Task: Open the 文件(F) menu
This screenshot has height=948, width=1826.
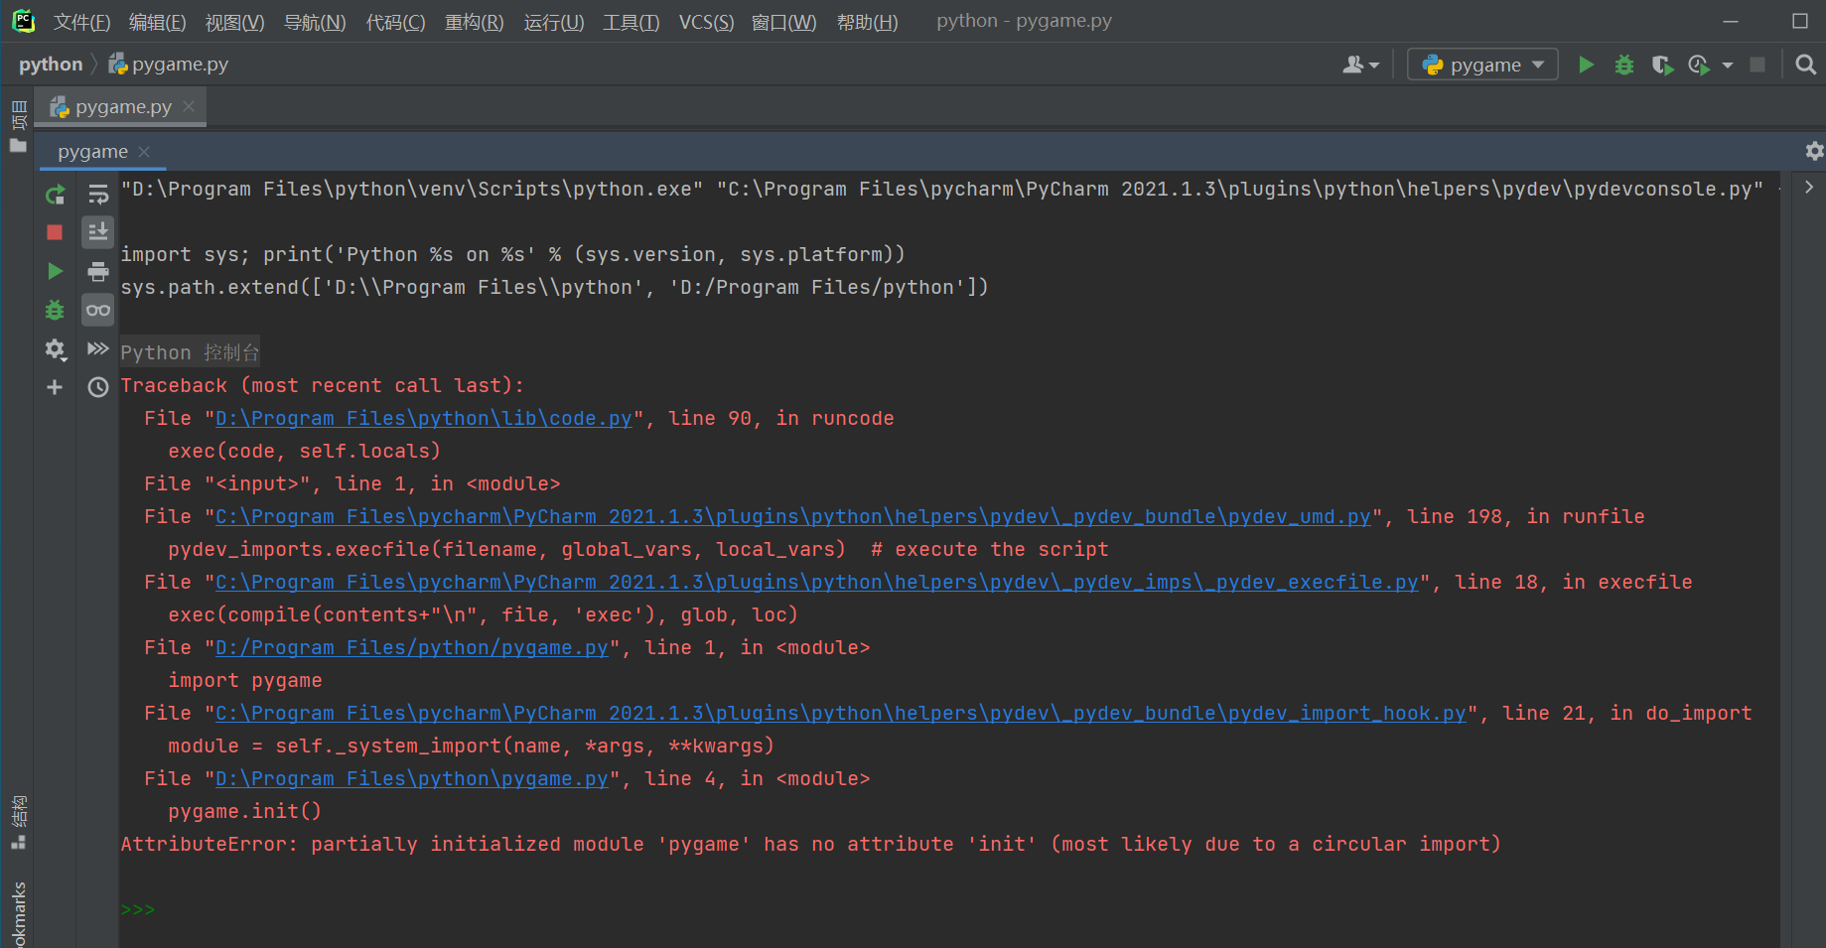Action: click(x=81, y=22)
